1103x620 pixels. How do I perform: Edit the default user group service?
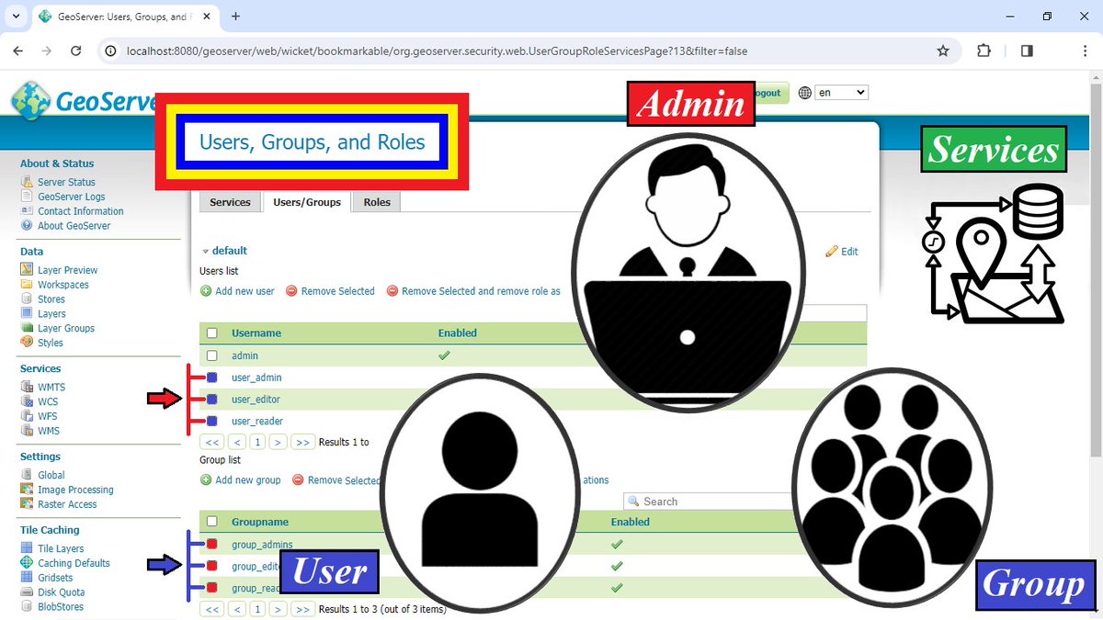842,251
